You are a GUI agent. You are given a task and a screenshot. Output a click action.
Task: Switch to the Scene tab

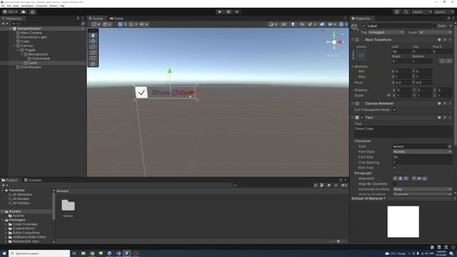point(96,19)
